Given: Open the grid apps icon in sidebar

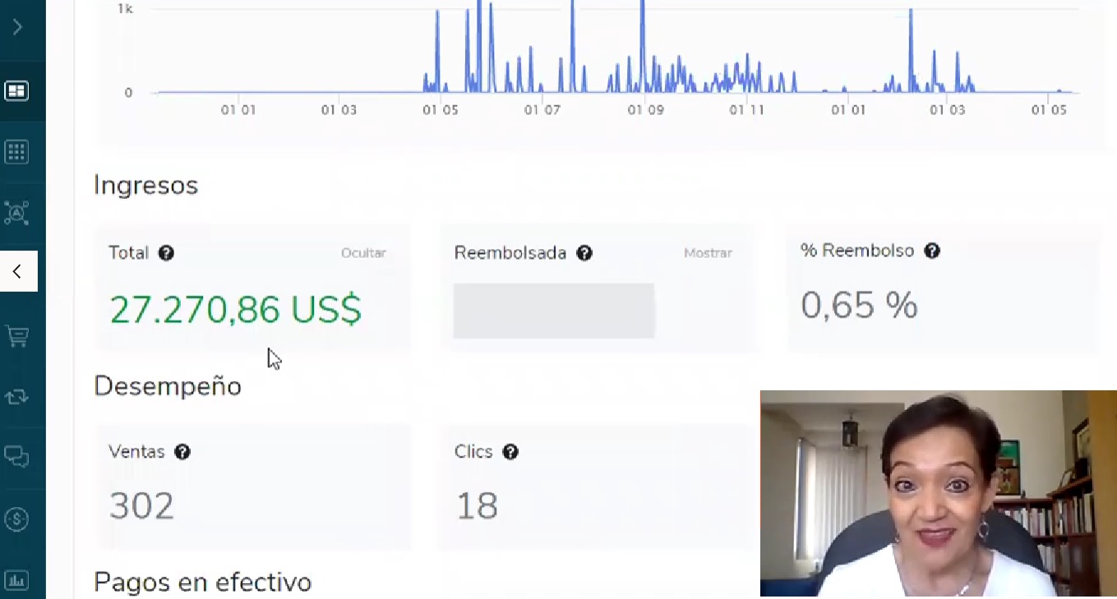Looking at the screenshot, I should [x=16, y=152].
